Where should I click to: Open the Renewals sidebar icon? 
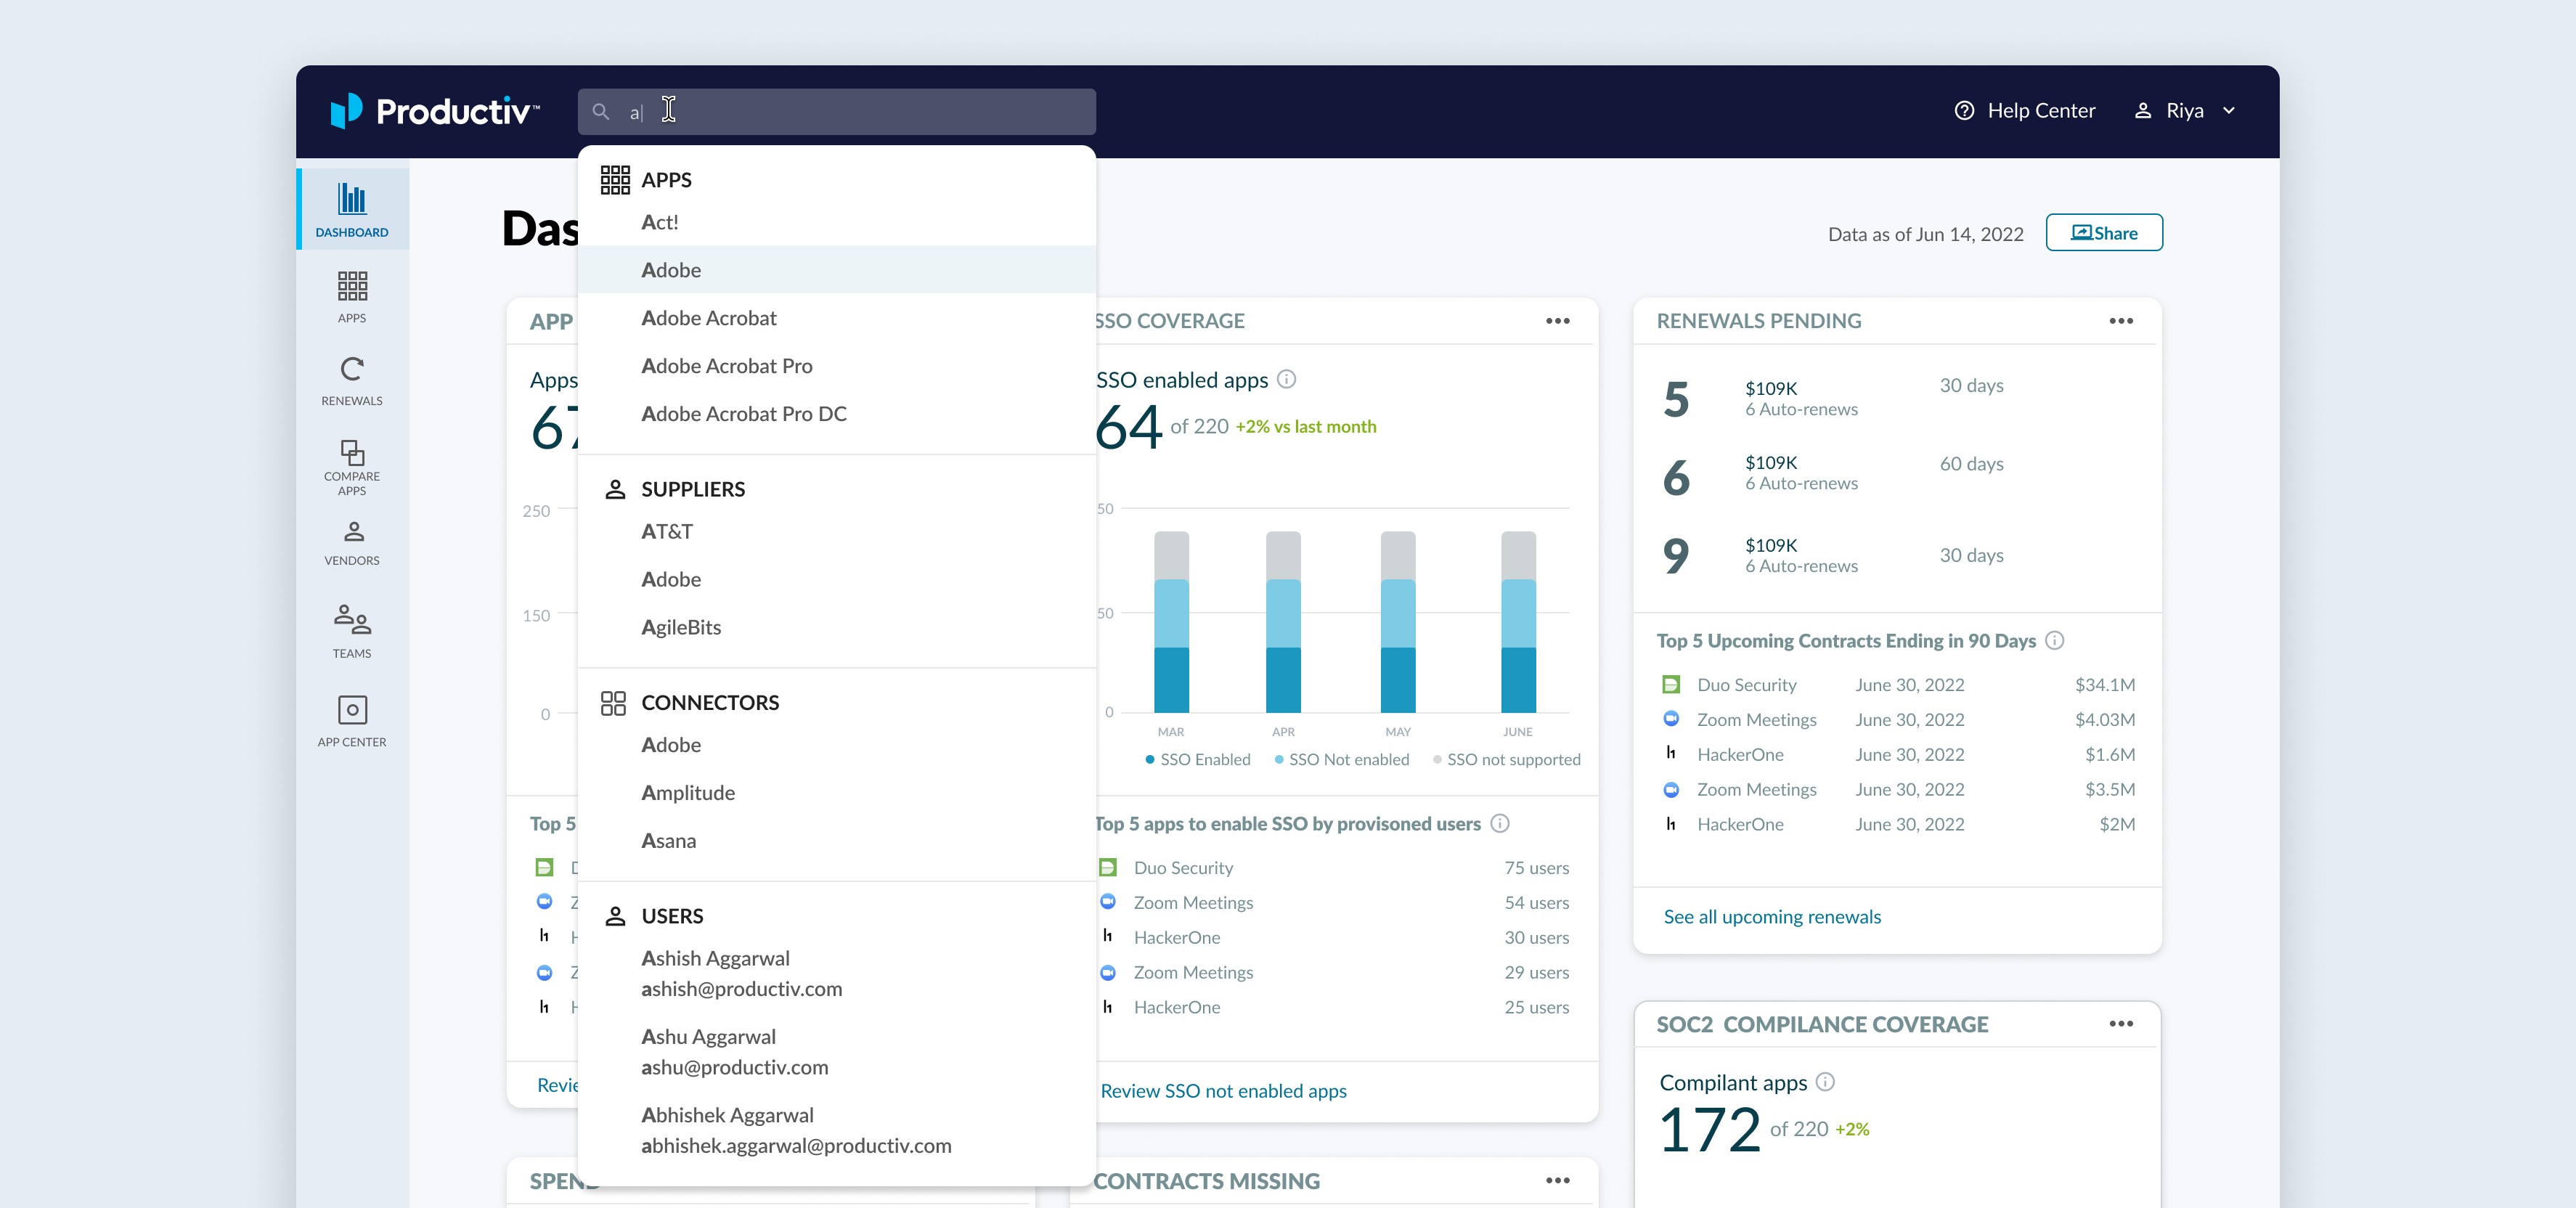coord(352,369)
